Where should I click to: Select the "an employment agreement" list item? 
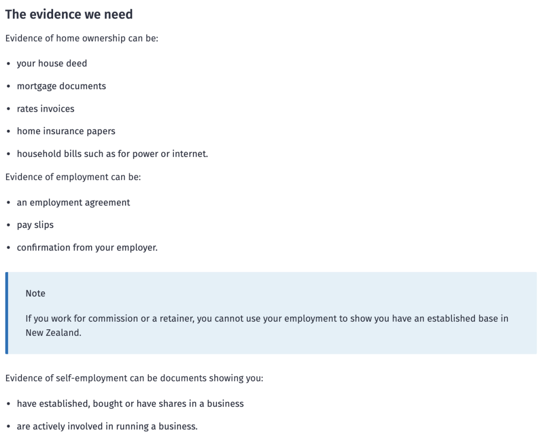point(73,202)
